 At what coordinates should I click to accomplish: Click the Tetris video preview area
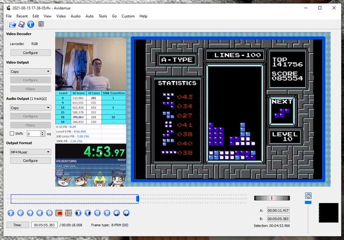coord(193,110)
